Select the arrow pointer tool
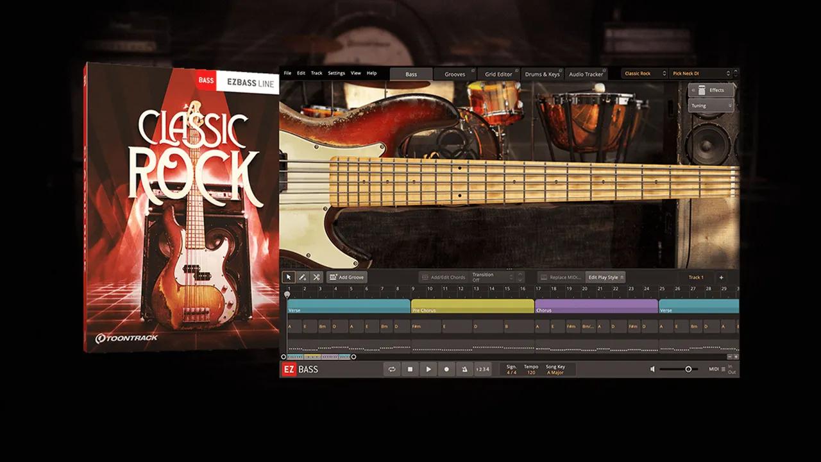This screenshot has height=462, width=821. (289, 277)
